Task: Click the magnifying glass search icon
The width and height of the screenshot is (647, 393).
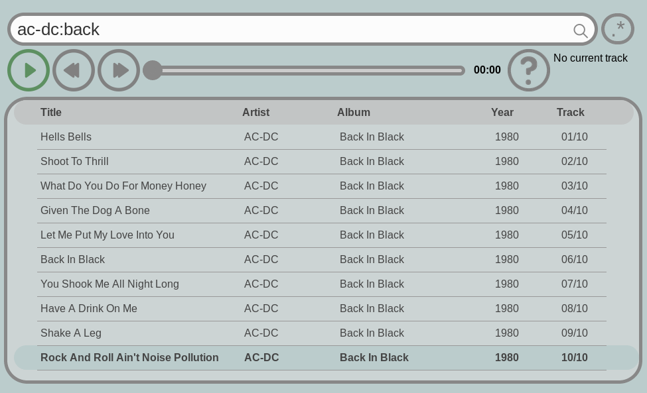Action: 581,30
